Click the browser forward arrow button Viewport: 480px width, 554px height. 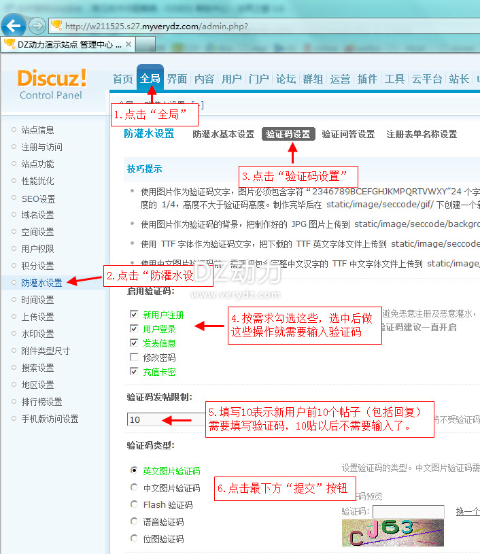[37, 26]
